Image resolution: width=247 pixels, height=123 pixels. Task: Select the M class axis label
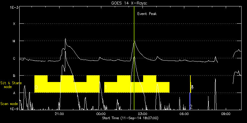point(14,41)
